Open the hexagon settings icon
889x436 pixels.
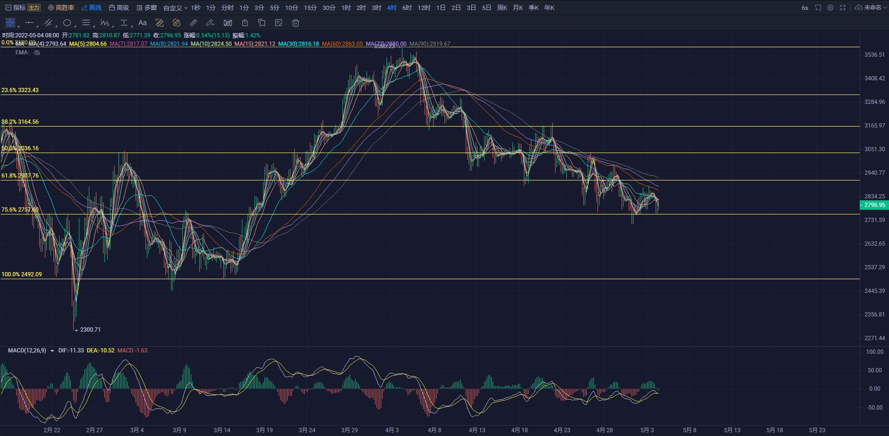830,8
